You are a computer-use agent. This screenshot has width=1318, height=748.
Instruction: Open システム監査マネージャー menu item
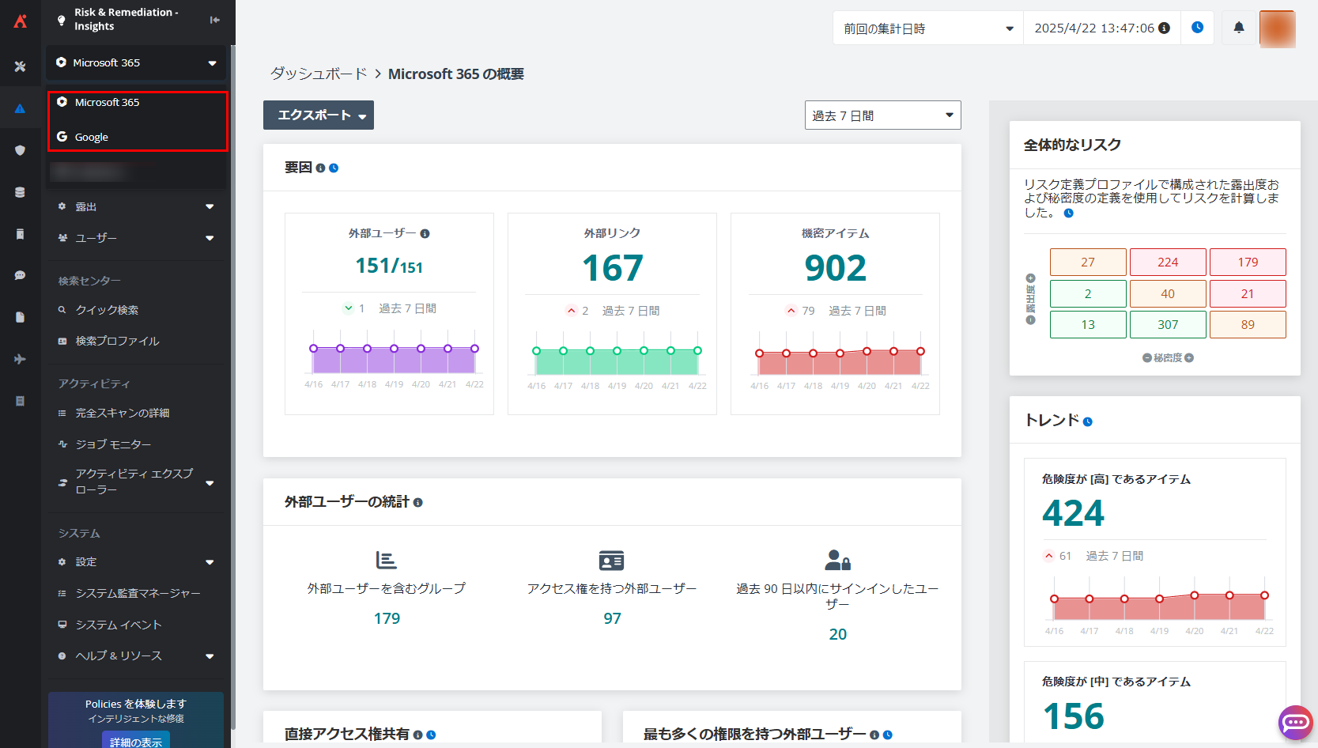(136, 593)
